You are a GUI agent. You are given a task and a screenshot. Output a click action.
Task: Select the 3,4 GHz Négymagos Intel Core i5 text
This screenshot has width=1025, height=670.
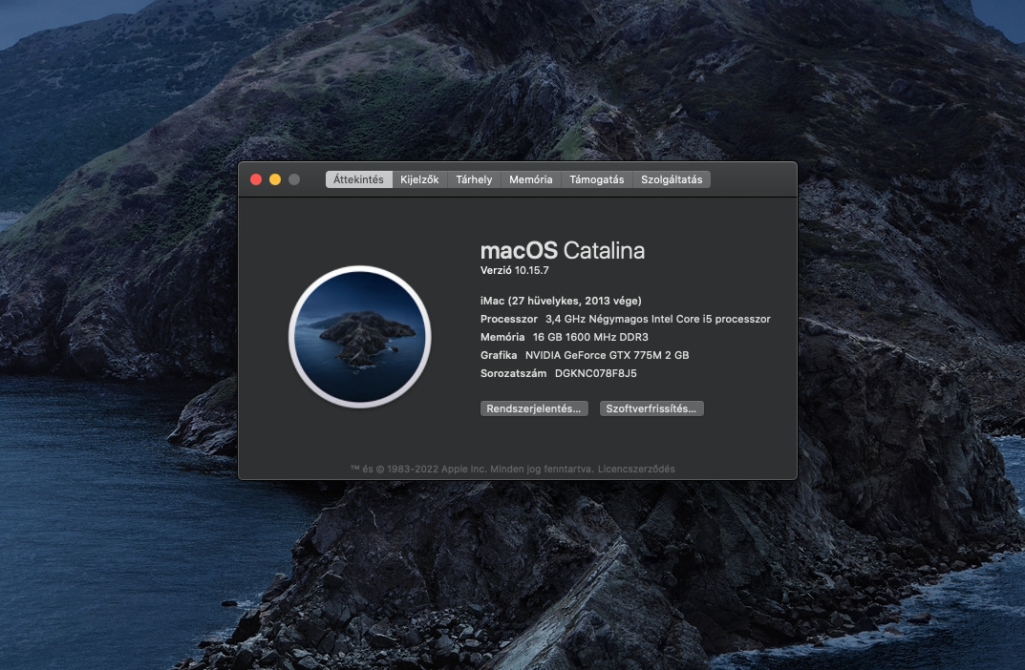[657, 319]
